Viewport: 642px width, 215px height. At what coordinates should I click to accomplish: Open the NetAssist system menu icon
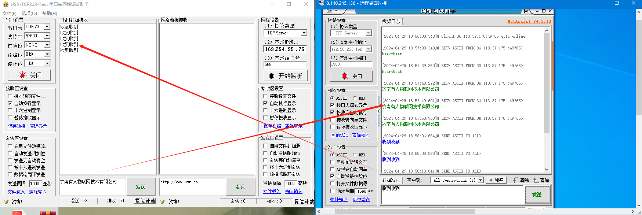[x=329, y=11]
